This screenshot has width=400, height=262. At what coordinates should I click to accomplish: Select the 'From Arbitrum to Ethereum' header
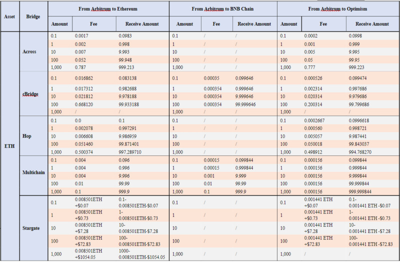click(109, 9)
